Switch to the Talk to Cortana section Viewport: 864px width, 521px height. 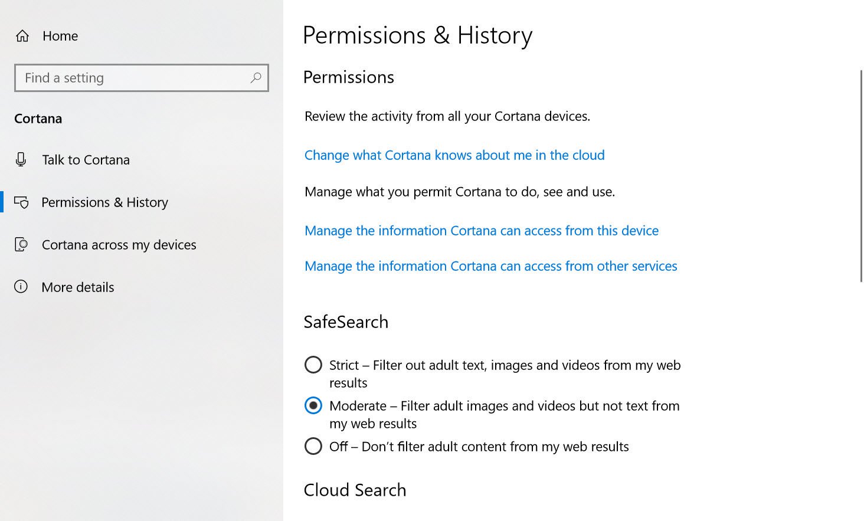point(86,159)
